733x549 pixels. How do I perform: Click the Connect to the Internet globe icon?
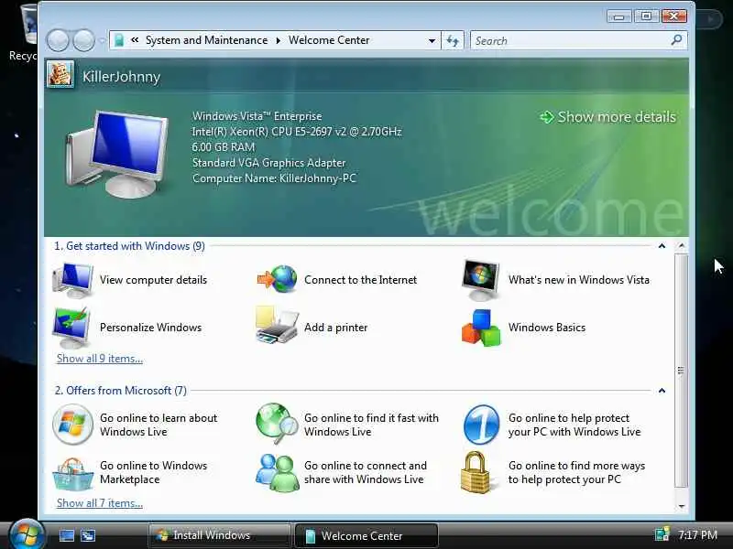278,279
